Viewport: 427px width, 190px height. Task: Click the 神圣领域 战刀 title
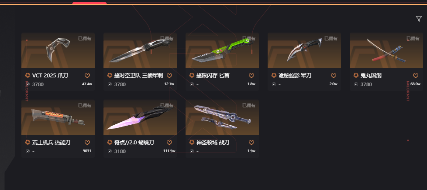point(213,142)
